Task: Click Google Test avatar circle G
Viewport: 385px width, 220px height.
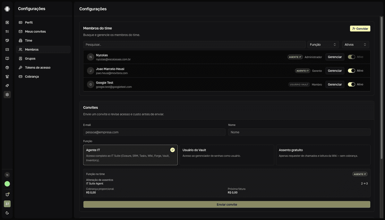Action: [90, 85]
